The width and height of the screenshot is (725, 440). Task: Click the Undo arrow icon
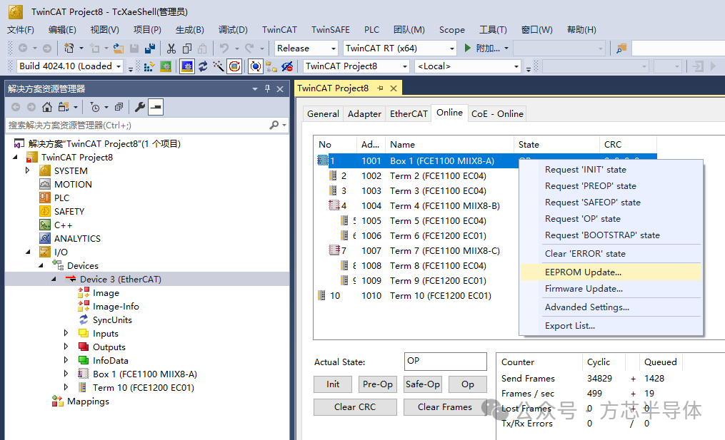click(224, 48)
